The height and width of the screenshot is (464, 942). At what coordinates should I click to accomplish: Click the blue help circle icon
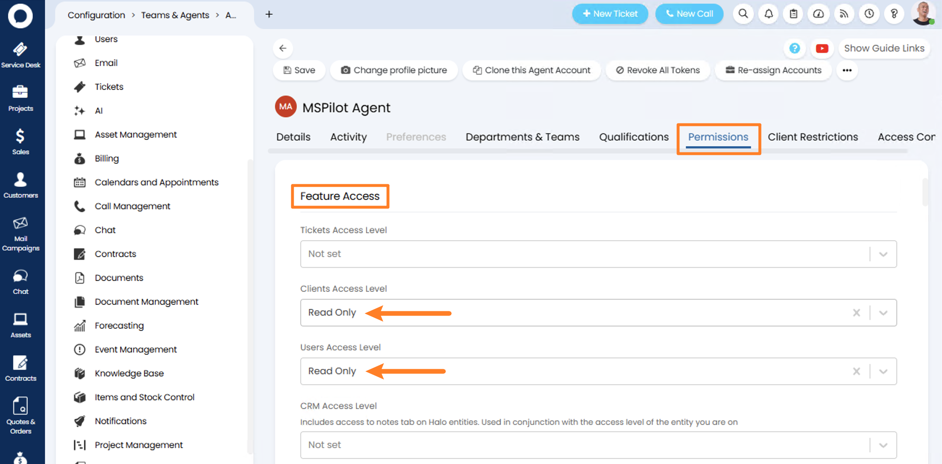[794, 48]
